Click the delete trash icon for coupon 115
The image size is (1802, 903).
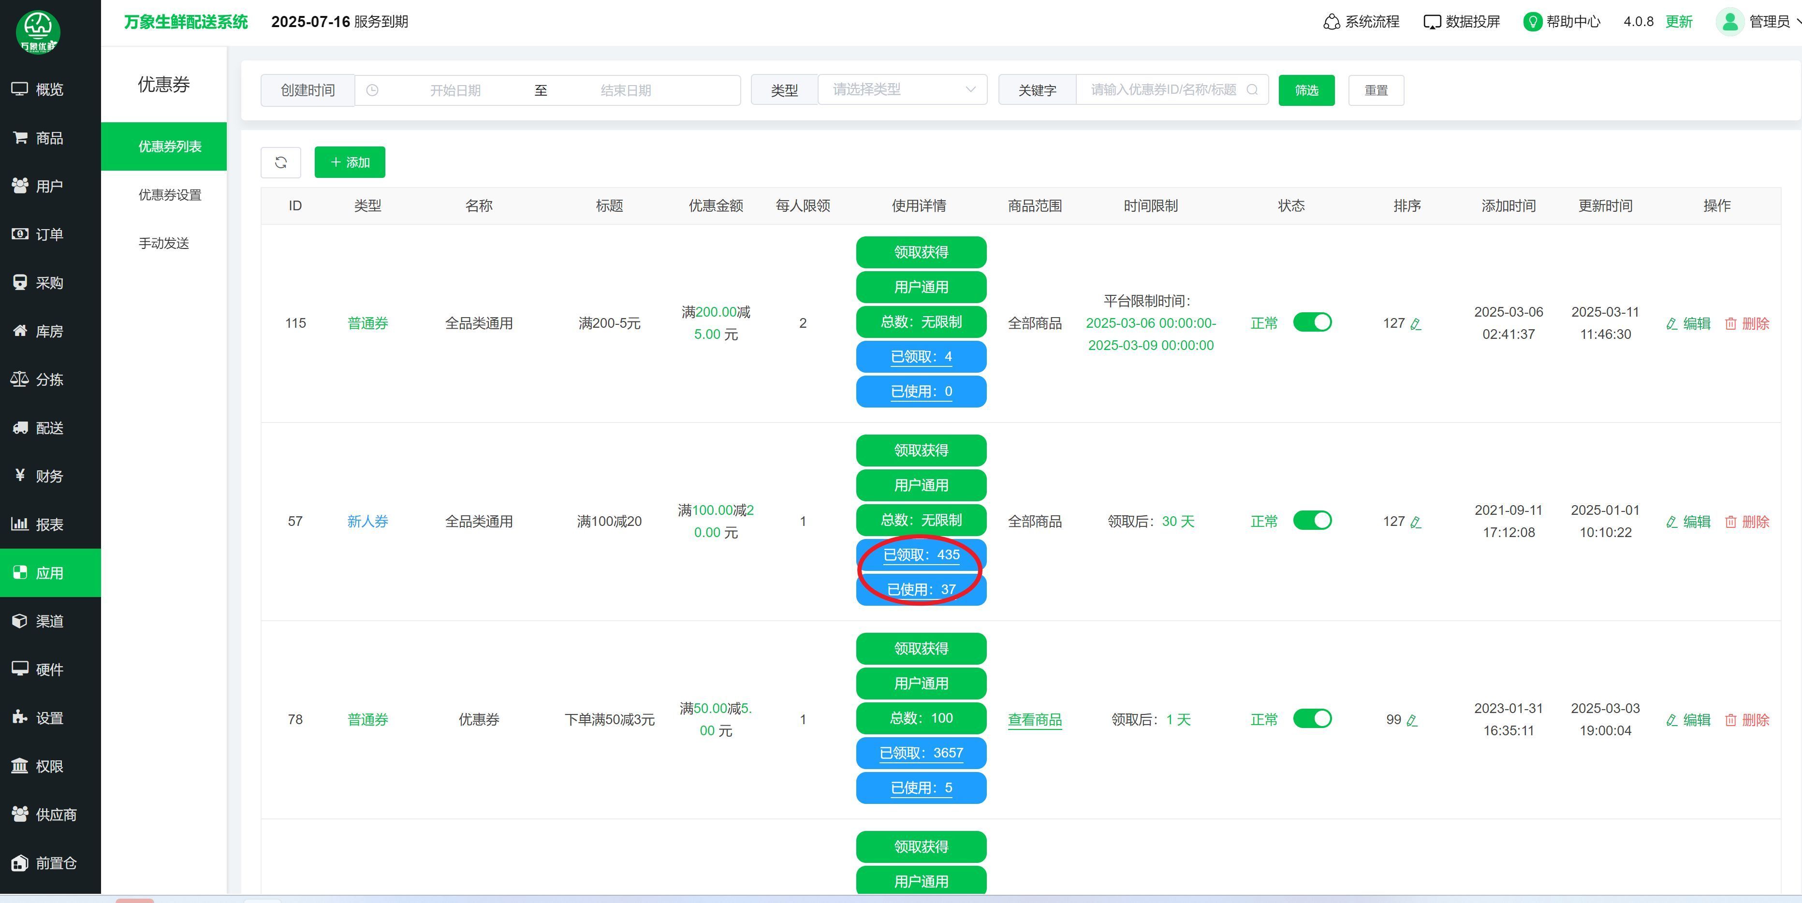(1730, 324)
